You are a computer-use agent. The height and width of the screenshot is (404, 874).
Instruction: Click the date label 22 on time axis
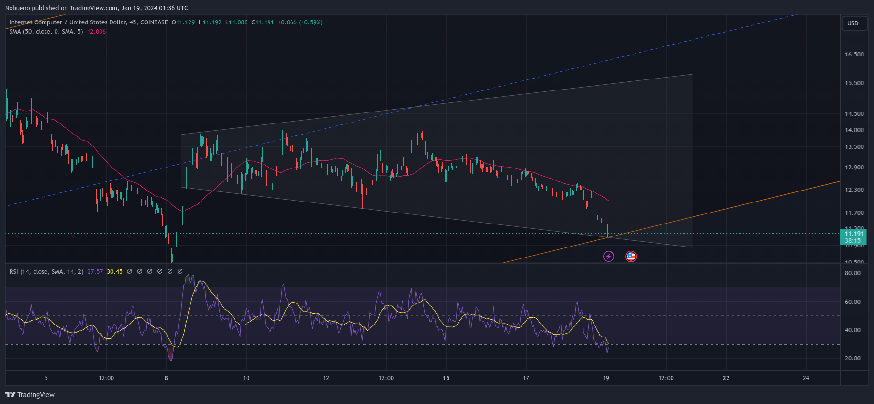pyautogui.click(x=726, y=378)
